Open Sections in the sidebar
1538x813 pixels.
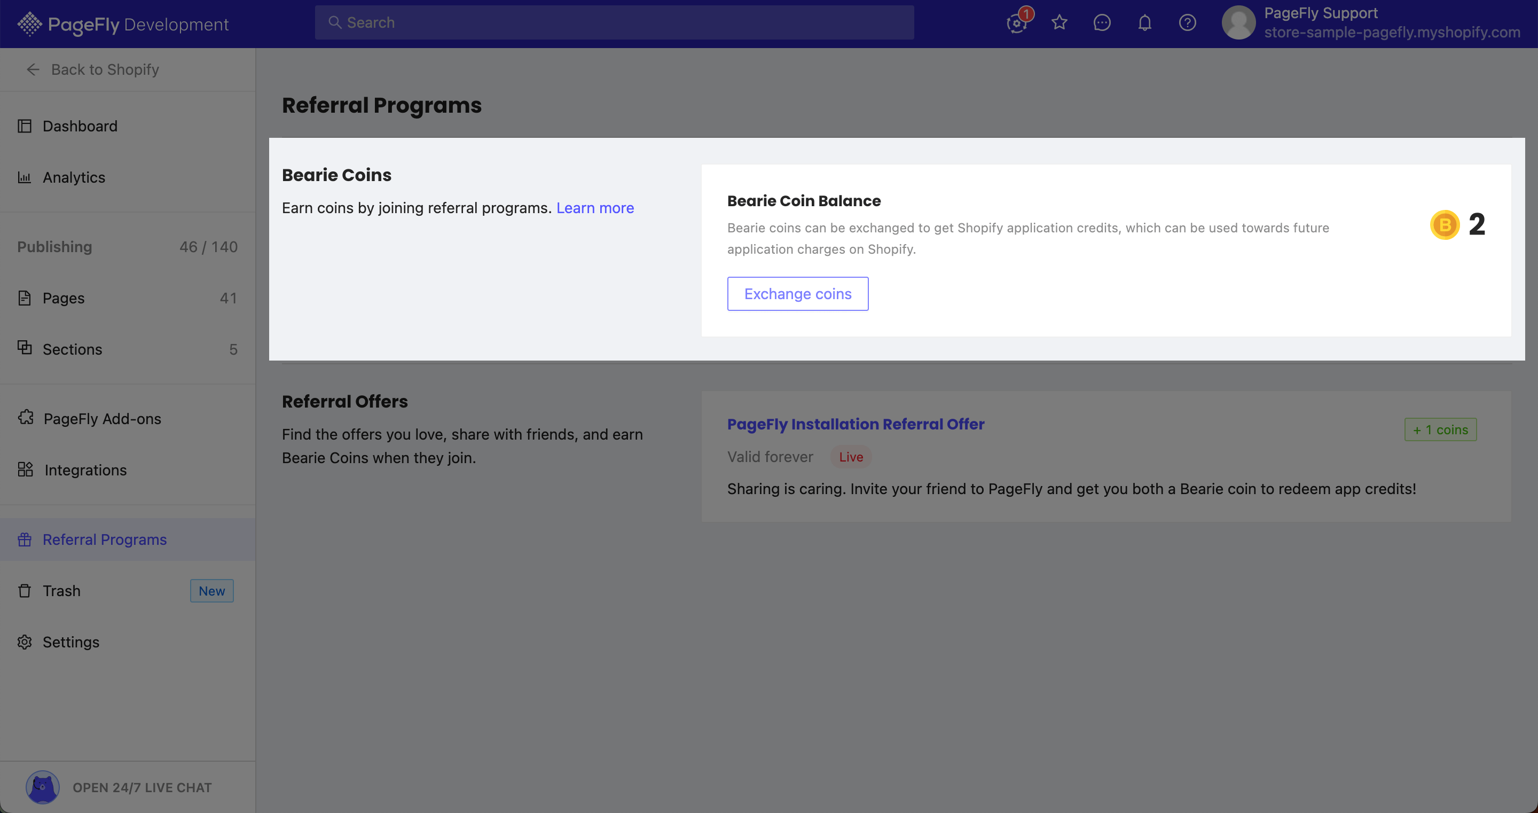point(128,349)
